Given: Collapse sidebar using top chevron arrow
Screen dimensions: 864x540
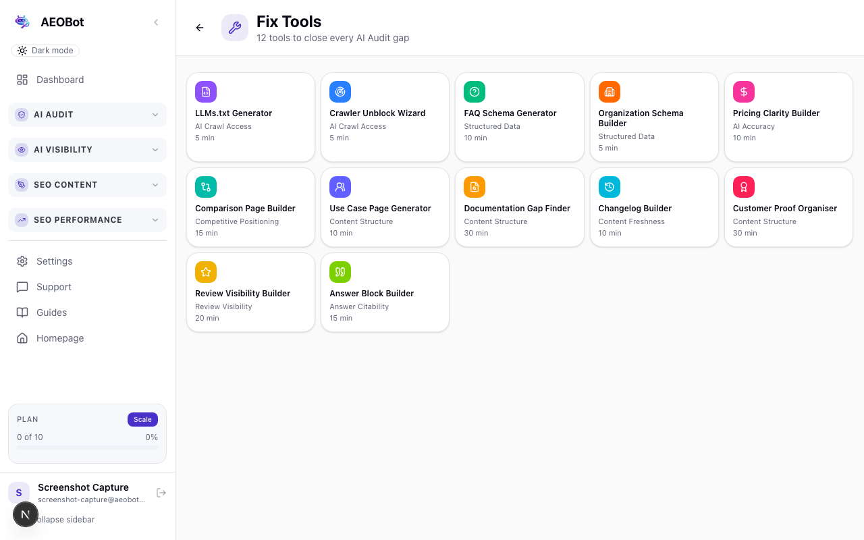Looking at the screenshot, I should click(156, 22).
